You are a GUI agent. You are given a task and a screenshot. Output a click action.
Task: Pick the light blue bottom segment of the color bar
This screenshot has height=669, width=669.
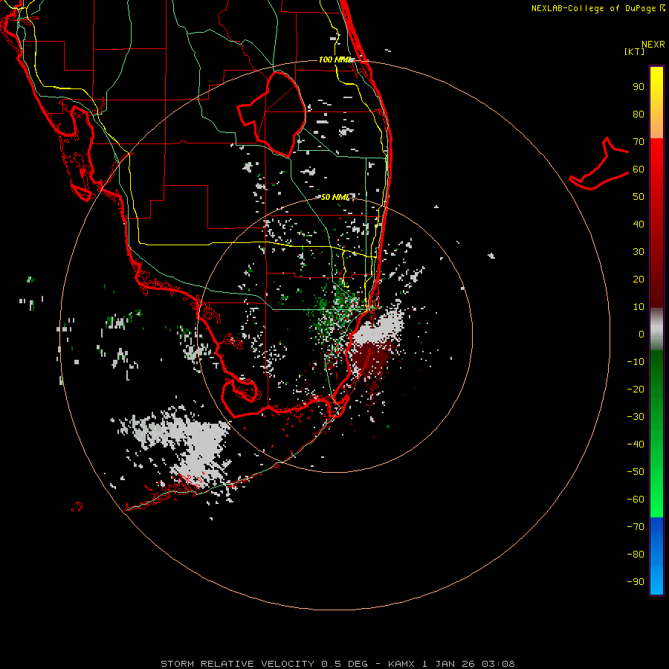656,581
